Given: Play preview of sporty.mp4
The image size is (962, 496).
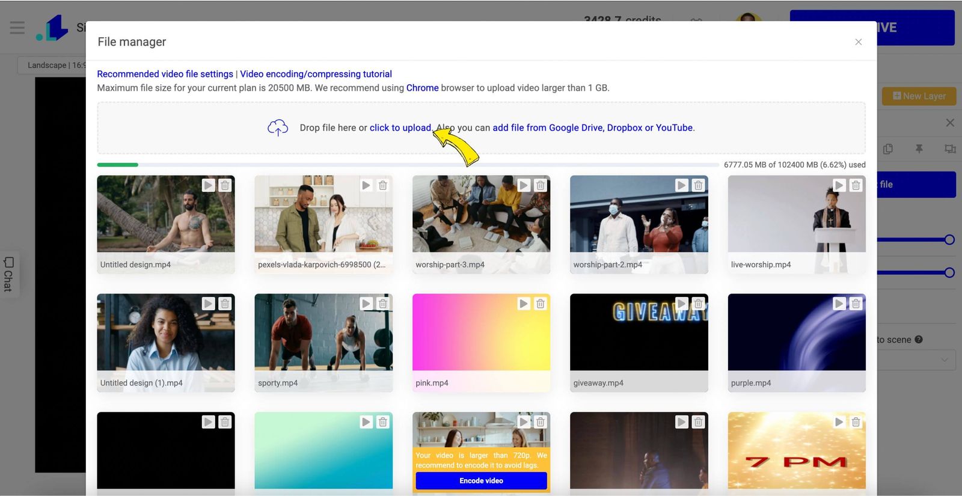Looking at the screenshot, I should 366,304.
